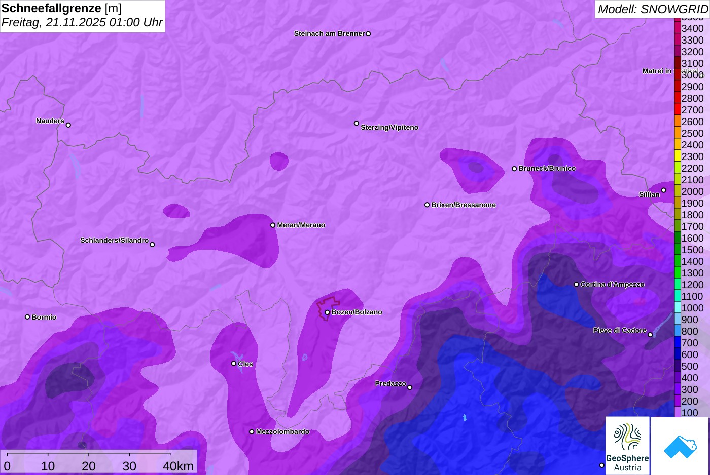Image resolution: width=710 pixels, height=475 pixels.
Task: Click the 1500 m green legend swatch
Action: coord(677,249)
